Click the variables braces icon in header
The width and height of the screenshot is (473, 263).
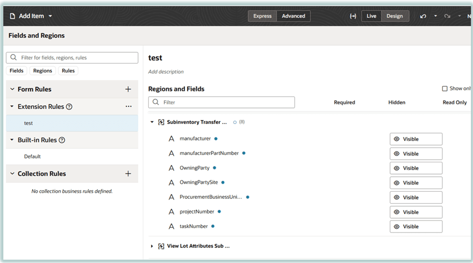click(353, 16)
